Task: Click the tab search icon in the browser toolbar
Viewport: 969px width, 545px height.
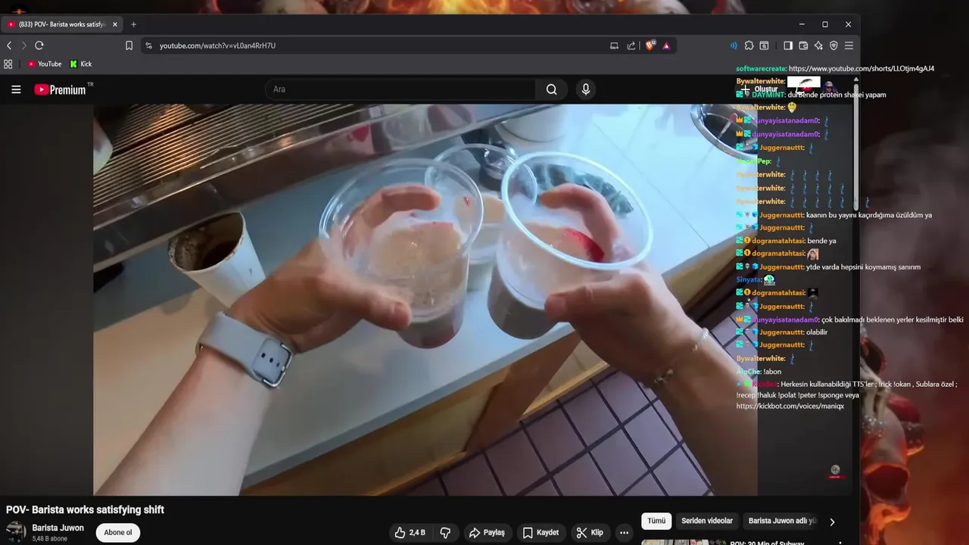Action: coord(764,45)
